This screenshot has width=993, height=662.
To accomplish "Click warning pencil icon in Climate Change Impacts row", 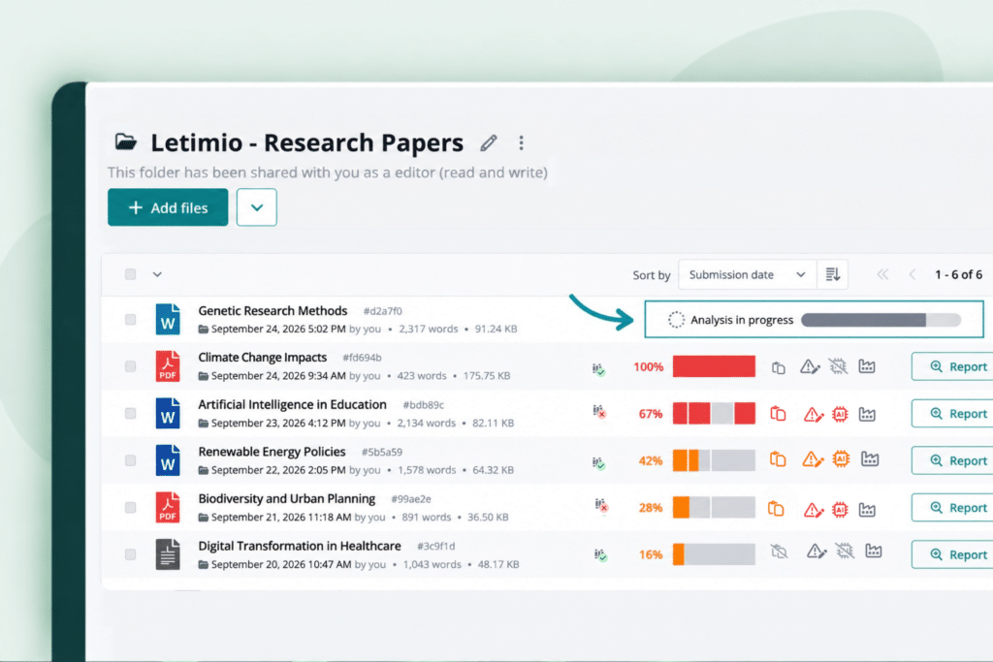I will [810, 366].
